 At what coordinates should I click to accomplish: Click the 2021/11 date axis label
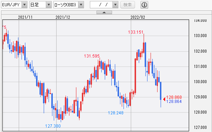tap(25, 17)
